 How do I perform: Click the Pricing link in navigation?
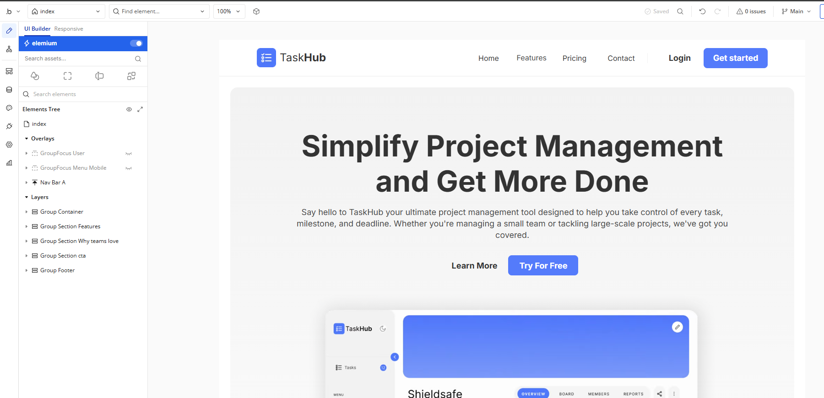(574, 58)
